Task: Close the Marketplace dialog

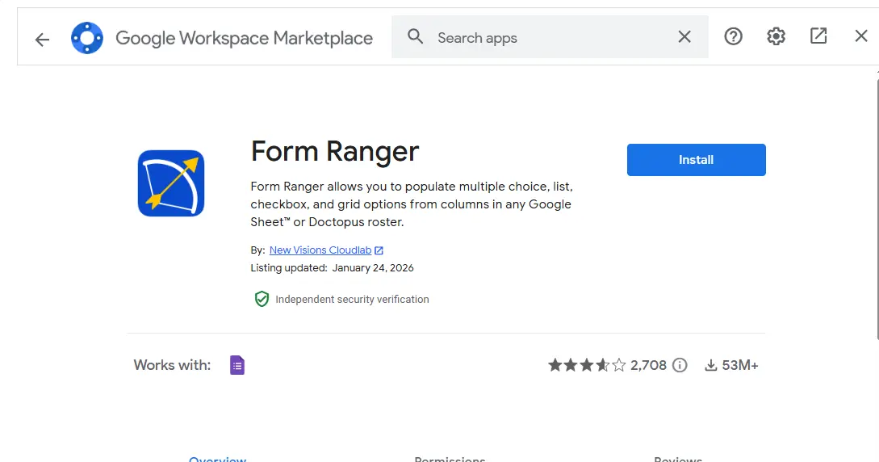Action: 861,36
